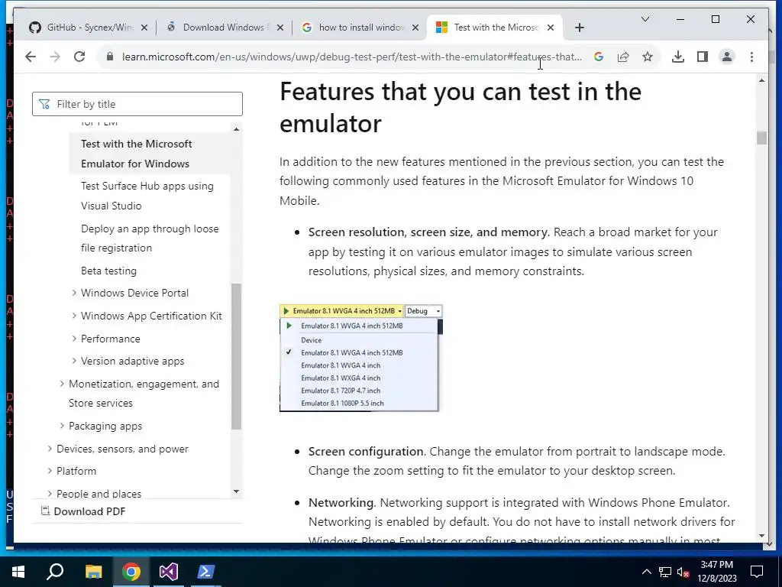Expand Version adaptive apps chevron
This screenshot has height=587, width=782.
(74, 361)
